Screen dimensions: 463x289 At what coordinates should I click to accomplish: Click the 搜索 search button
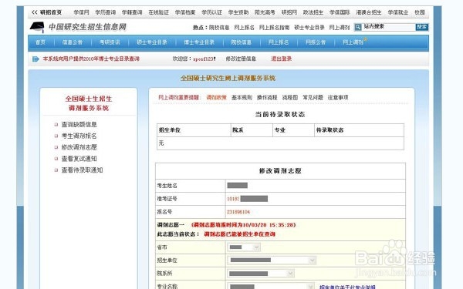[421, 27]
